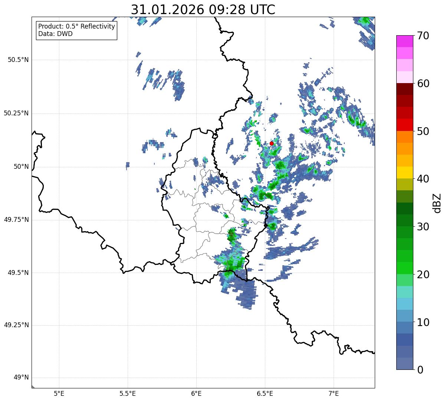446x401 pixels.
Task: Click the "Data: DWD" label
Action: pos(55,34)
